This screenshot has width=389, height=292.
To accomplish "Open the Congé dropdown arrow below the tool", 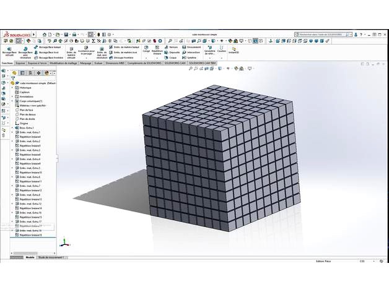I will click(x=146, y=58).
